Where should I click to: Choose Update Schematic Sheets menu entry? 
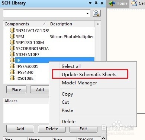tap(89, 74)
